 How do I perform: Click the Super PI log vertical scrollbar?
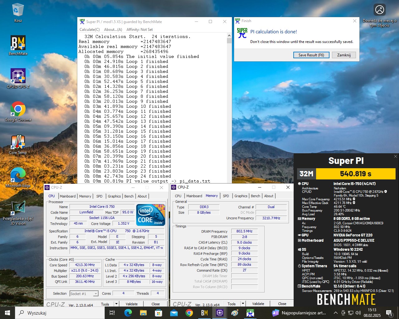click(229, 108)
